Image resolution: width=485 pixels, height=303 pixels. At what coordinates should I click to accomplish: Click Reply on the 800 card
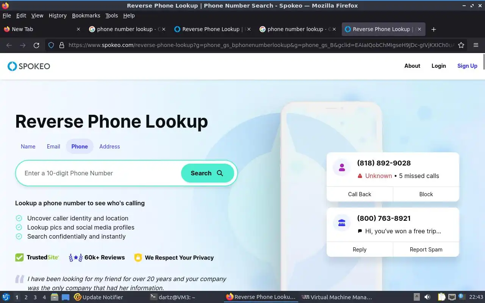coord(360,250)
